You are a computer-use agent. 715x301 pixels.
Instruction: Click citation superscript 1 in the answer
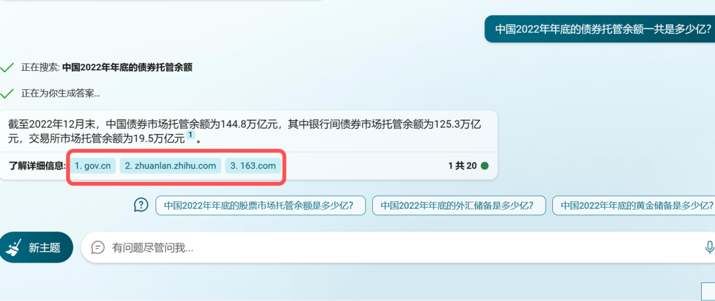tap(191, 135)
